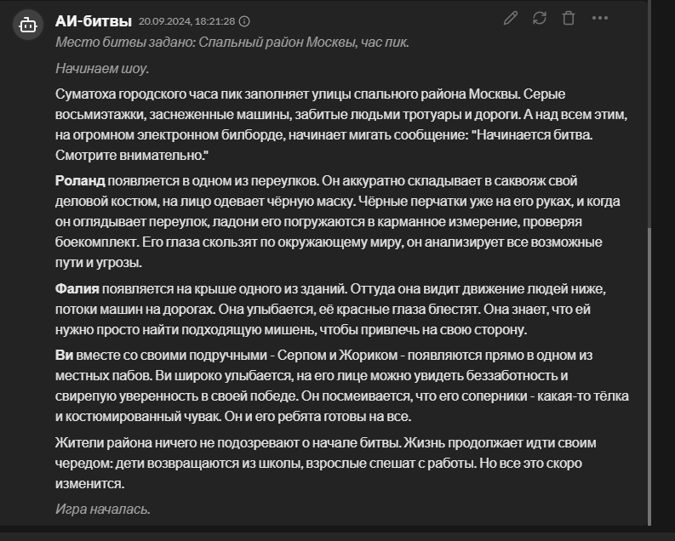Viewport: 675px width, 541px height.
Task: Click the italic text Игра началась
Action: click(103, 510)
